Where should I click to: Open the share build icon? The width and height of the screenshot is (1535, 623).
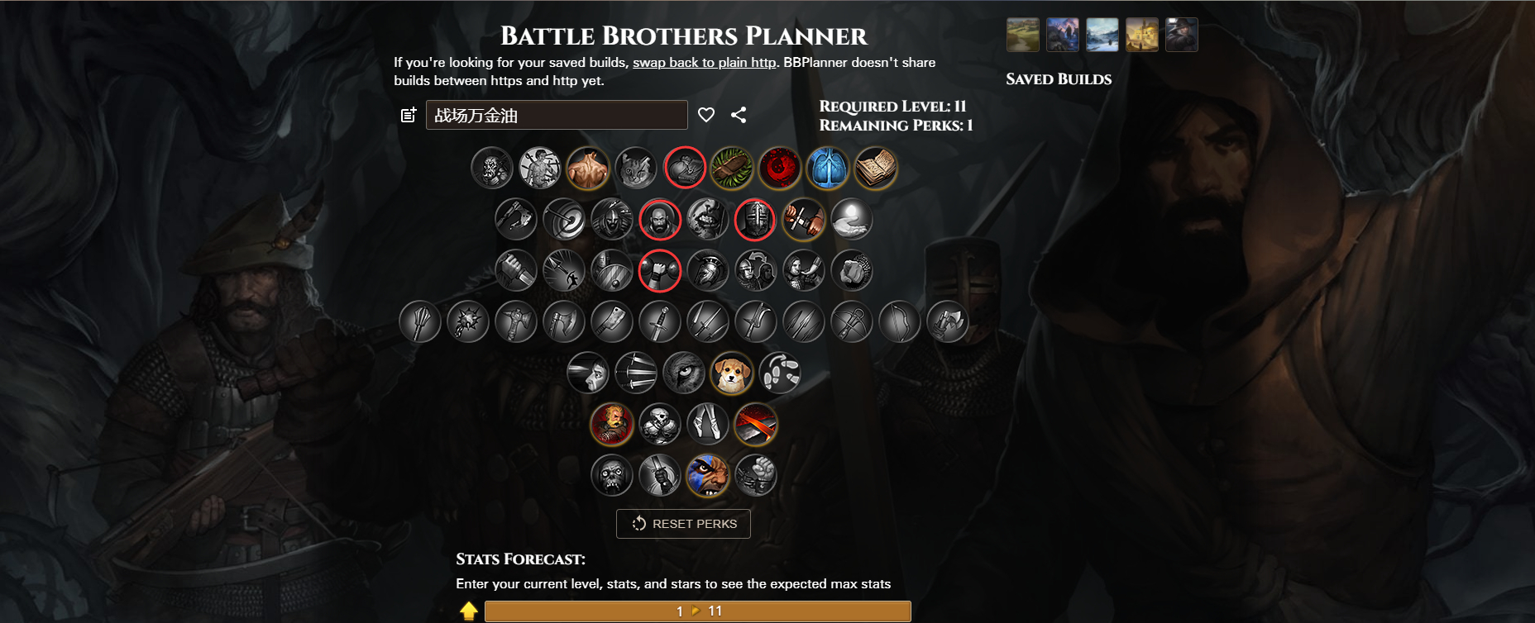[x=739, y=115]
